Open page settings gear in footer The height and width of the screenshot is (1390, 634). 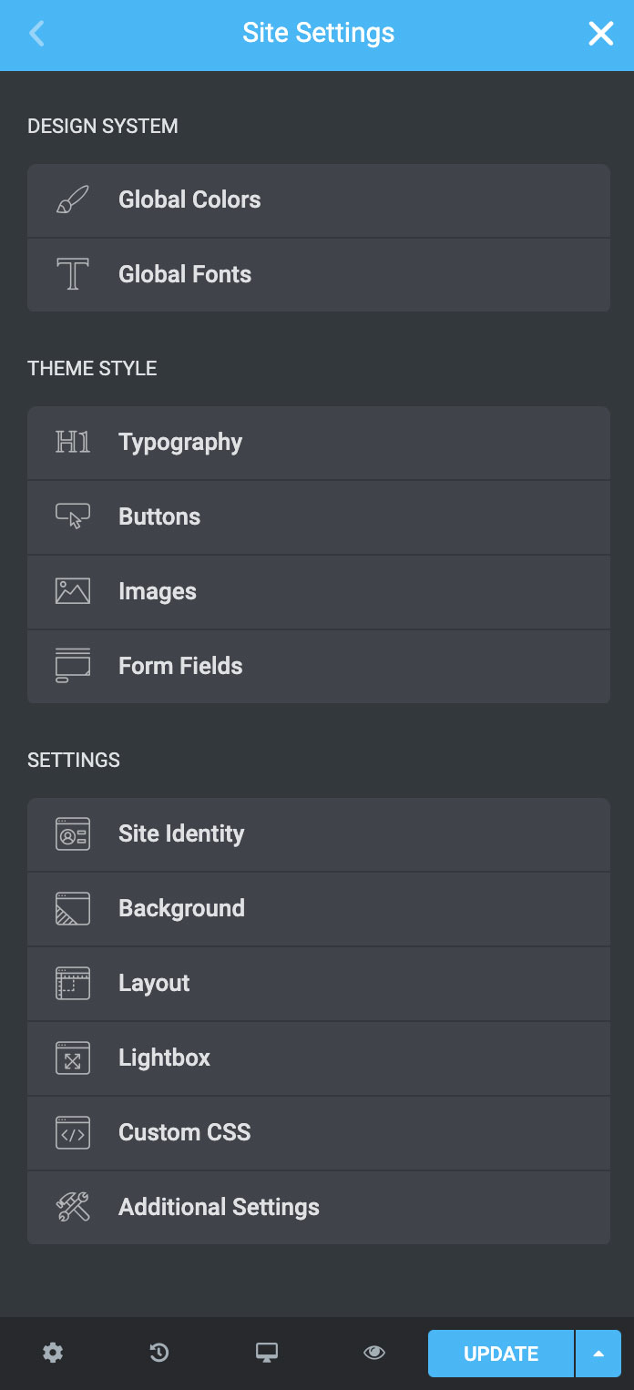click(x=53, y=1353)
